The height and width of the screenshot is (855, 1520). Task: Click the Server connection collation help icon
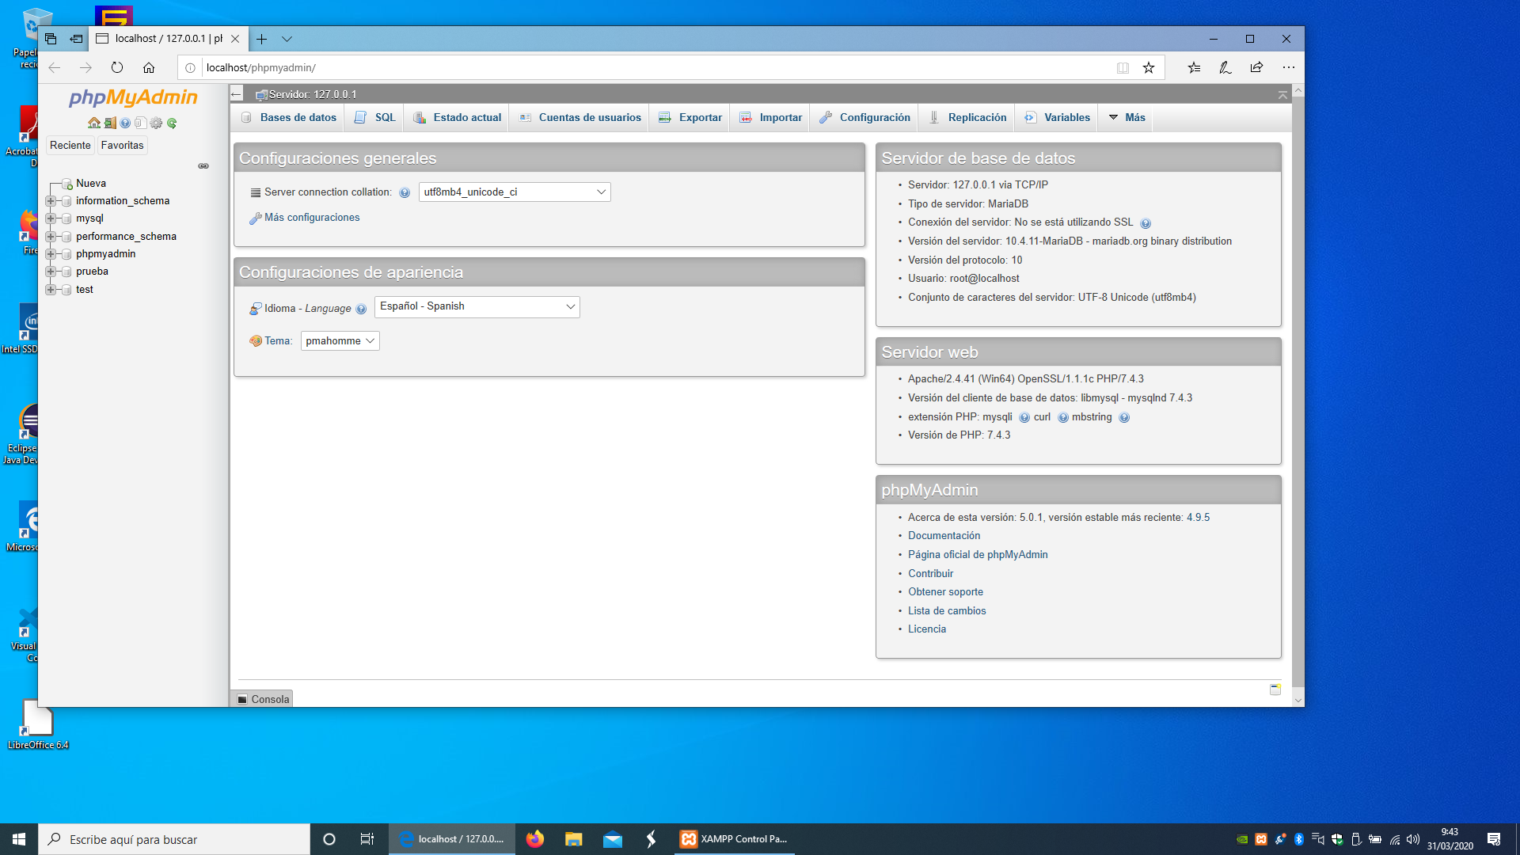[x=405, y=192]
